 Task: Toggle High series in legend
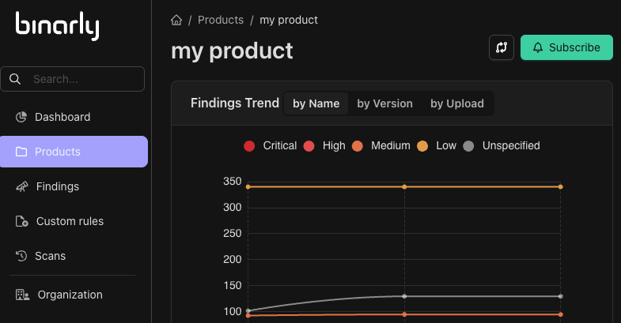[324, 146]
